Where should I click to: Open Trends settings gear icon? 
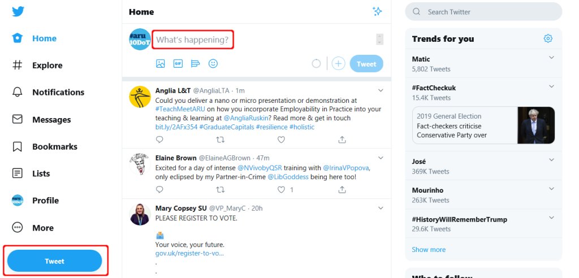[548, 38]
